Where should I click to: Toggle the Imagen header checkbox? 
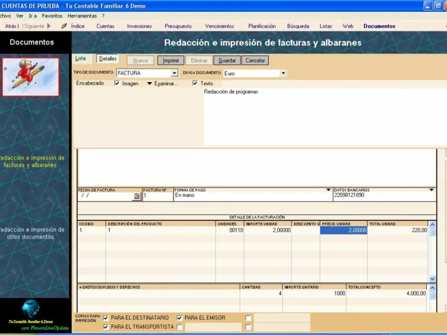[x=117, y=83]
